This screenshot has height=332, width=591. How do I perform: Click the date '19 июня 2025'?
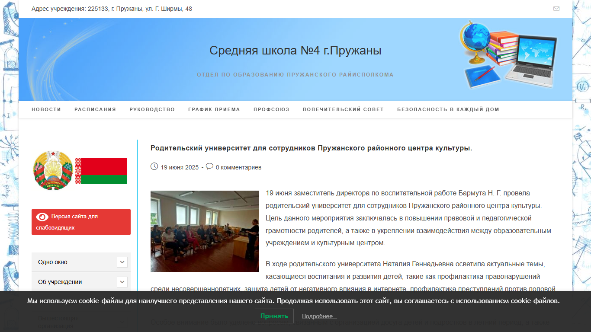tap(180, 167)
